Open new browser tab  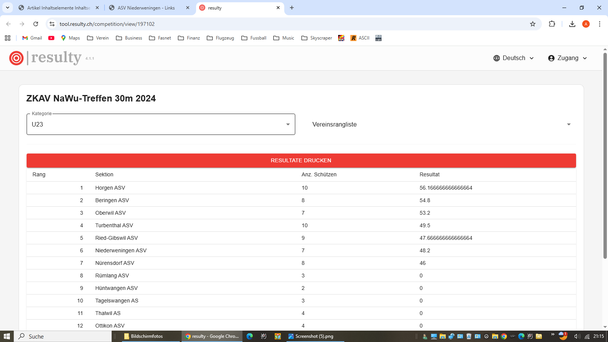tap(292, 8)
